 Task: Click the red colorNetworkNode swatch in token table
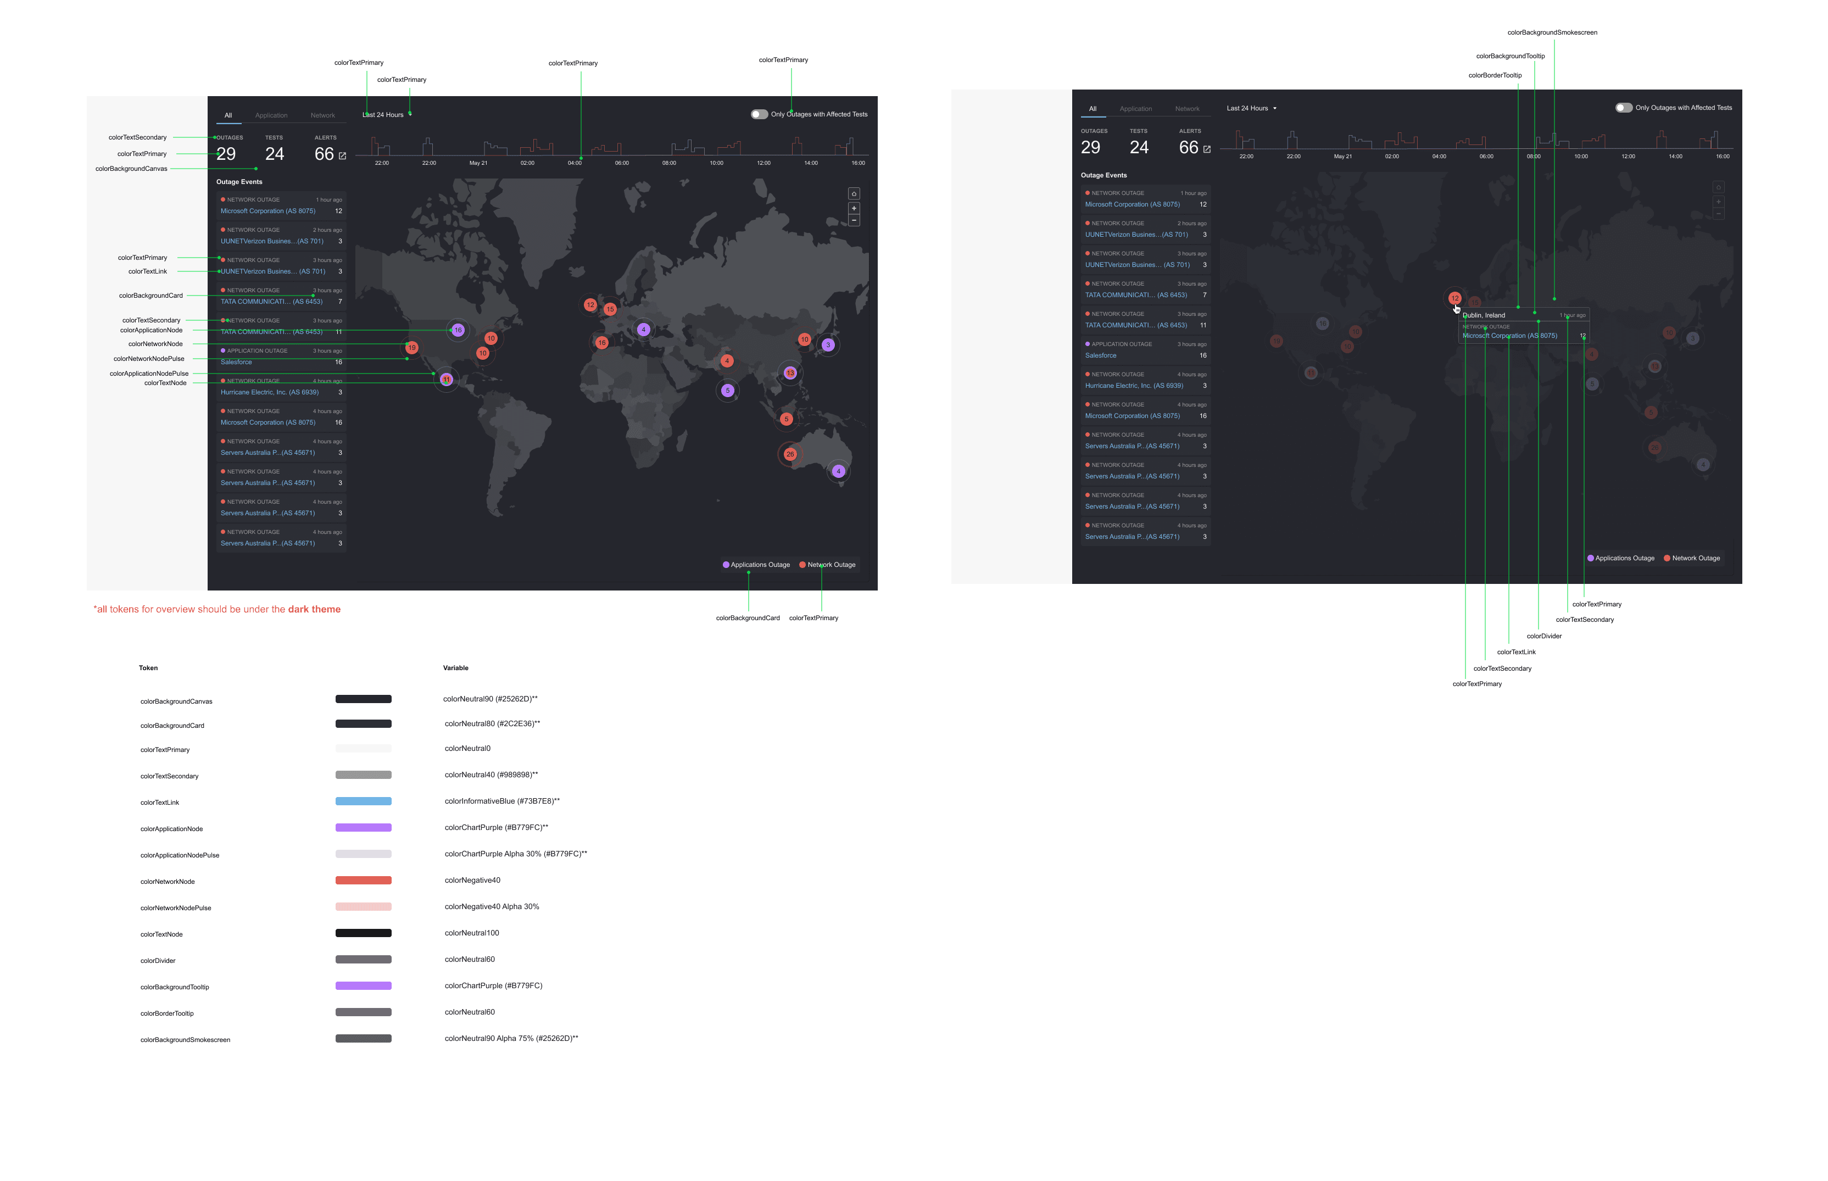[364, 881]
